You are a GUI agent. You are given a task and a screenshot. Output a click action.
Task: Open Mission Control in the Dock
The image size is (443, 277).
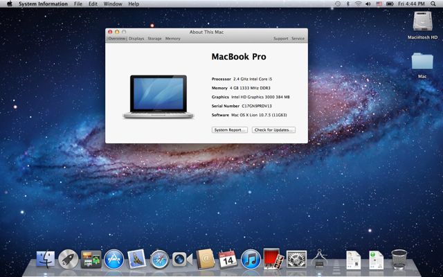click(91, 259)
